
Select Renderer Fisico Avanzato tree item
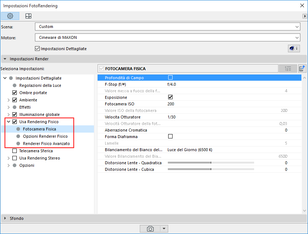(46, 144)
